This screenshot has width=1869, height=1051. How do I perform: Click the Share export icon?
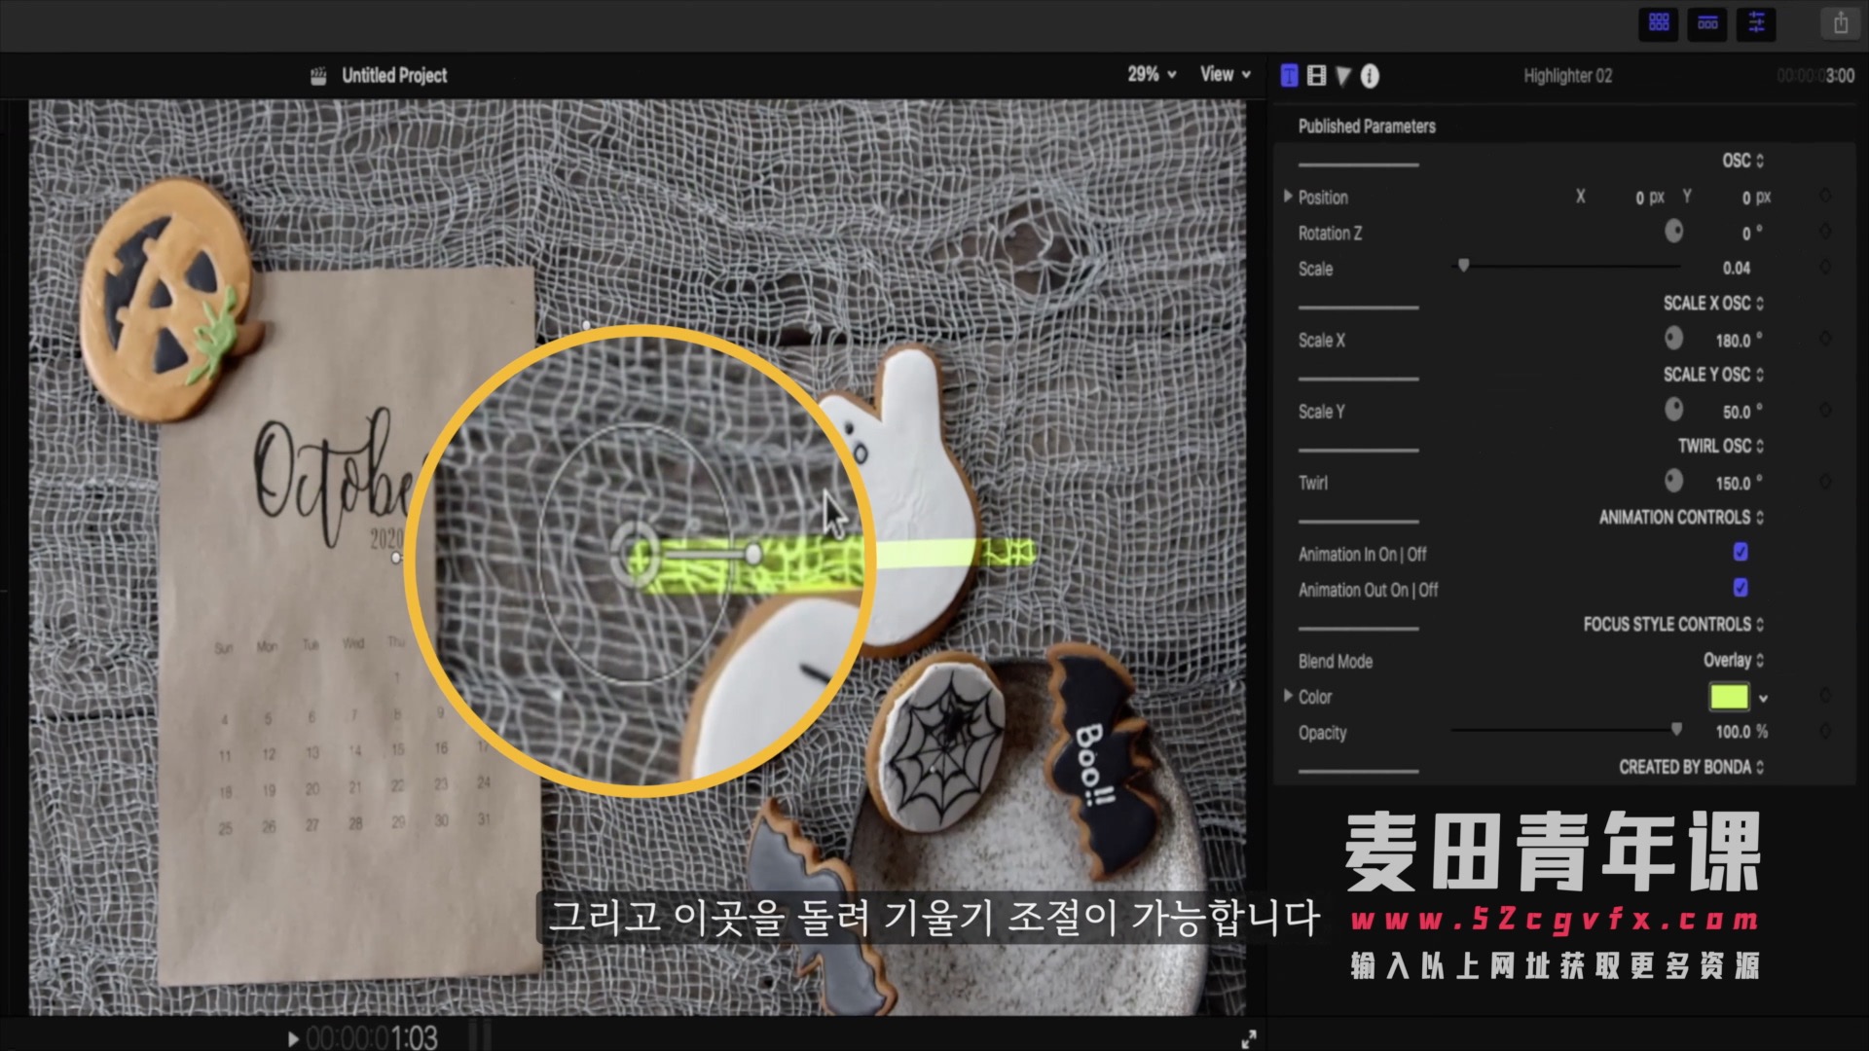tap(1840, 23)
